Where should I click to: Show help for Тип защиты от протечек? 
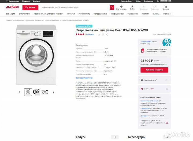pyautogui.click(x=95, y=71)
